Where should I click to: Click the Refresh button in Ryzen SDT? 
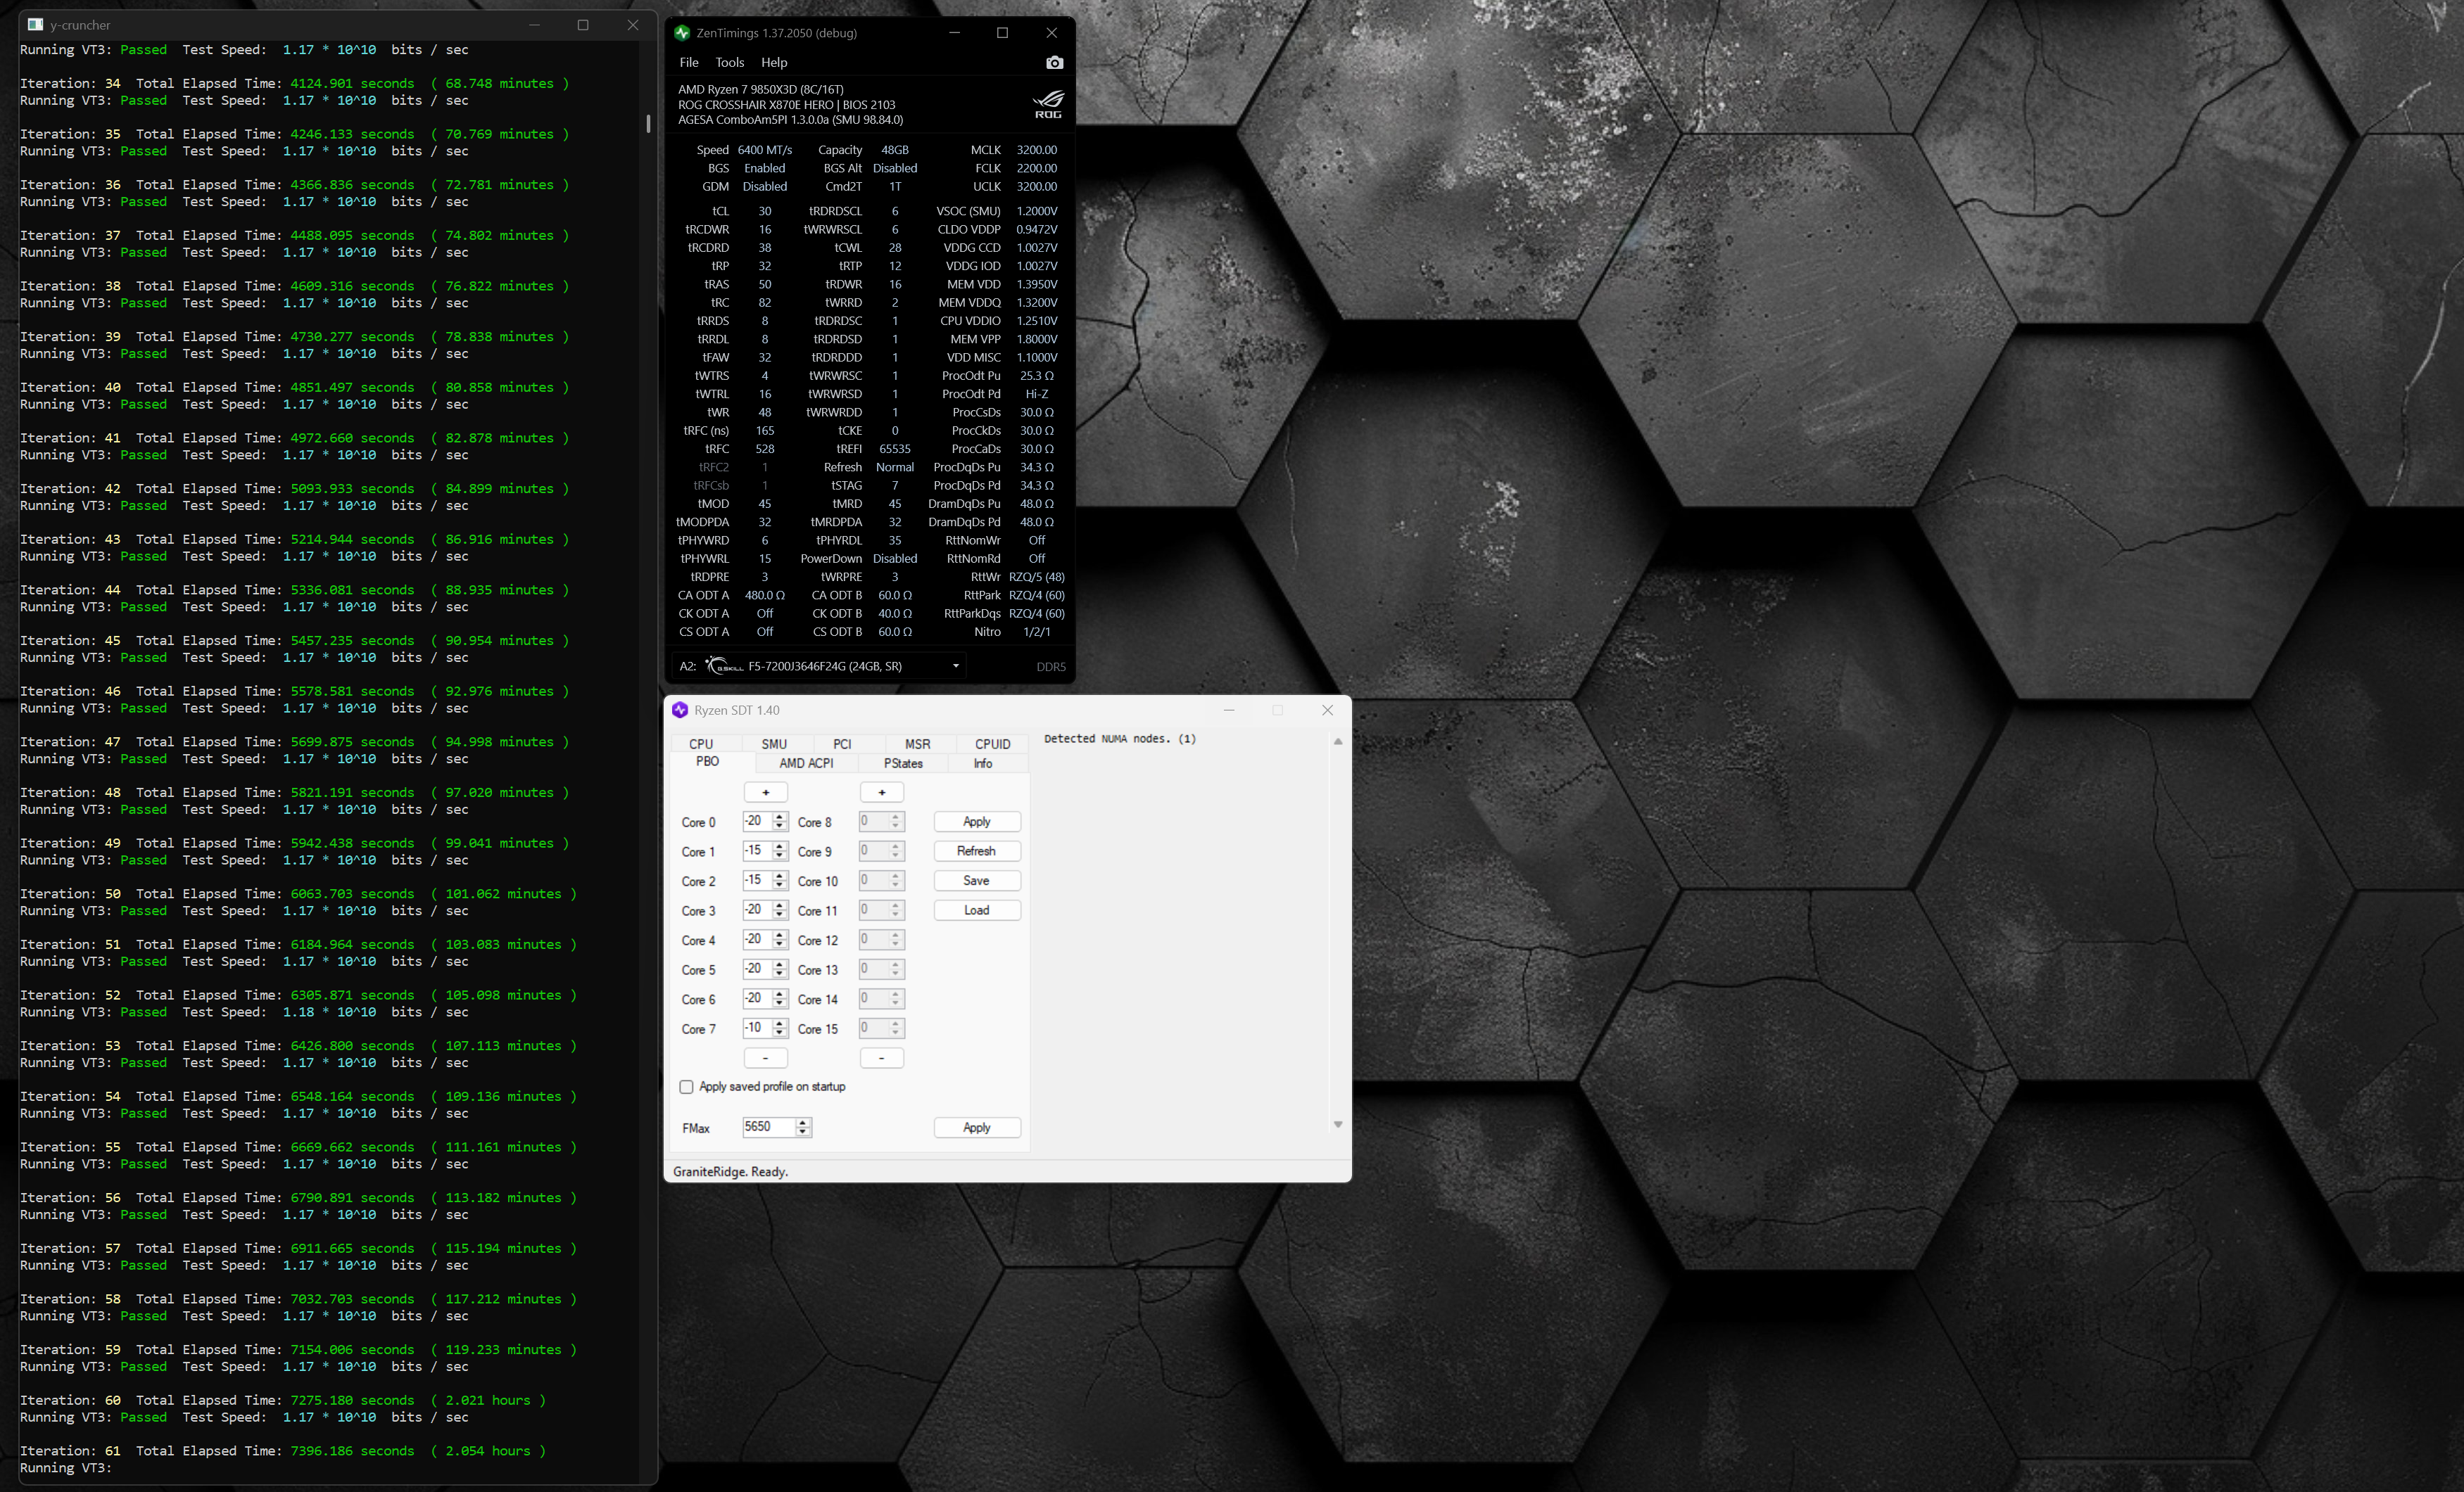pyautogui.click(x=976, y=850)
